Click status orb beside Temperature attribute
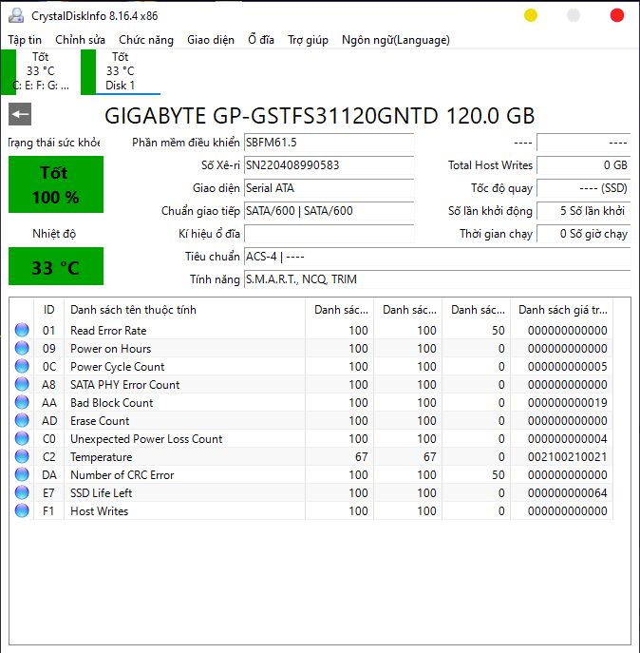Viewport: 640px width, 653px height. click(x=22, y=457)
